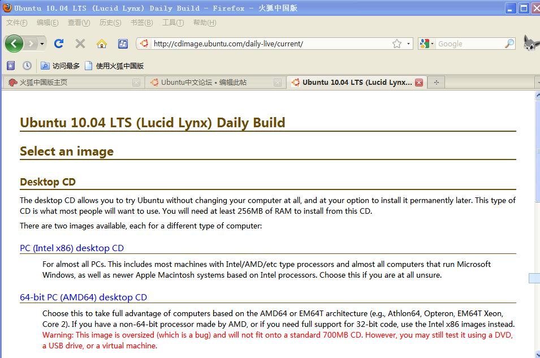The height and width of the screenshot is (358, 540).
Task: Go to the home page icon
Action: coord(102,44)
